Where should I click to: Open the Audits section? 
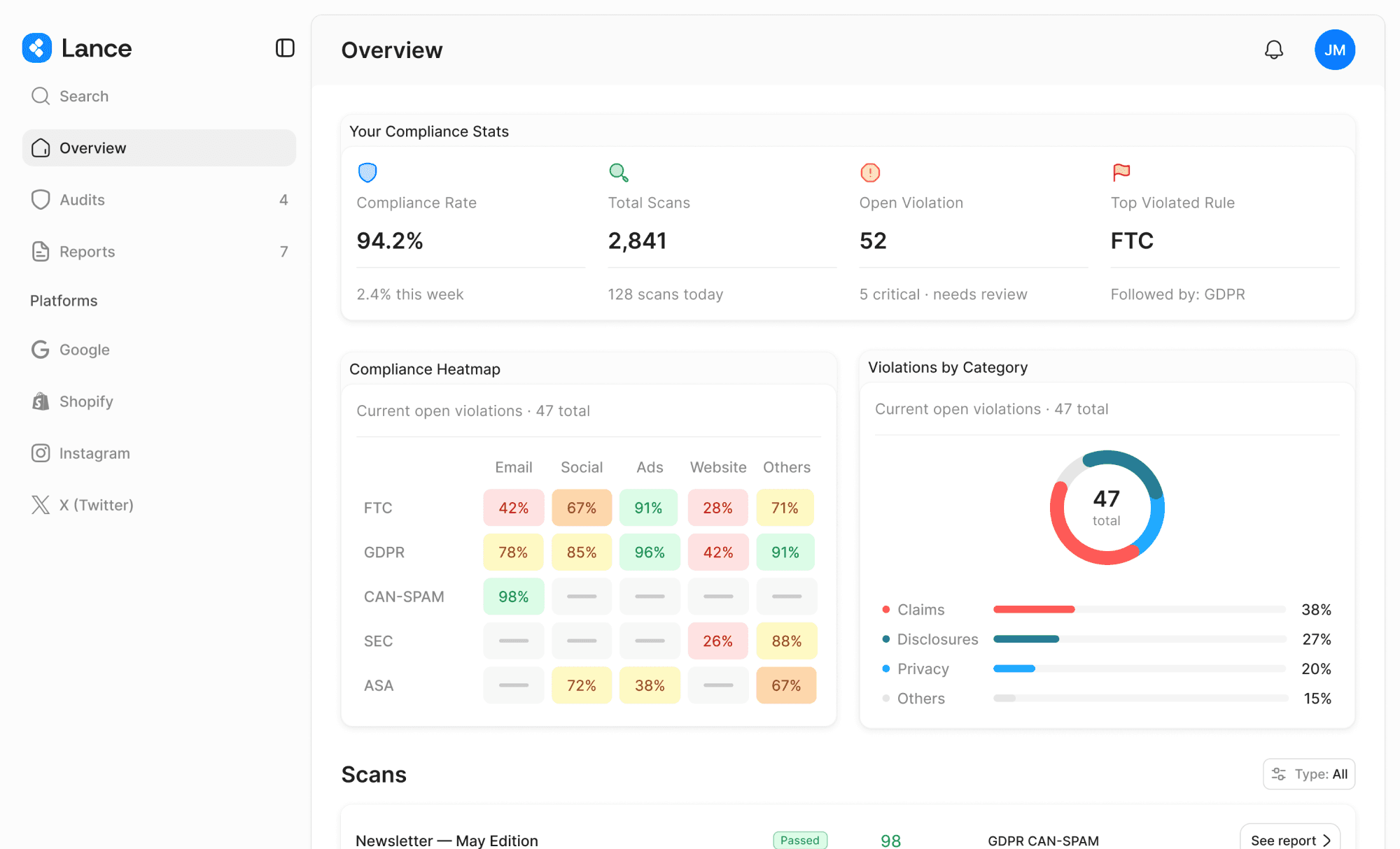coord(82,200)
